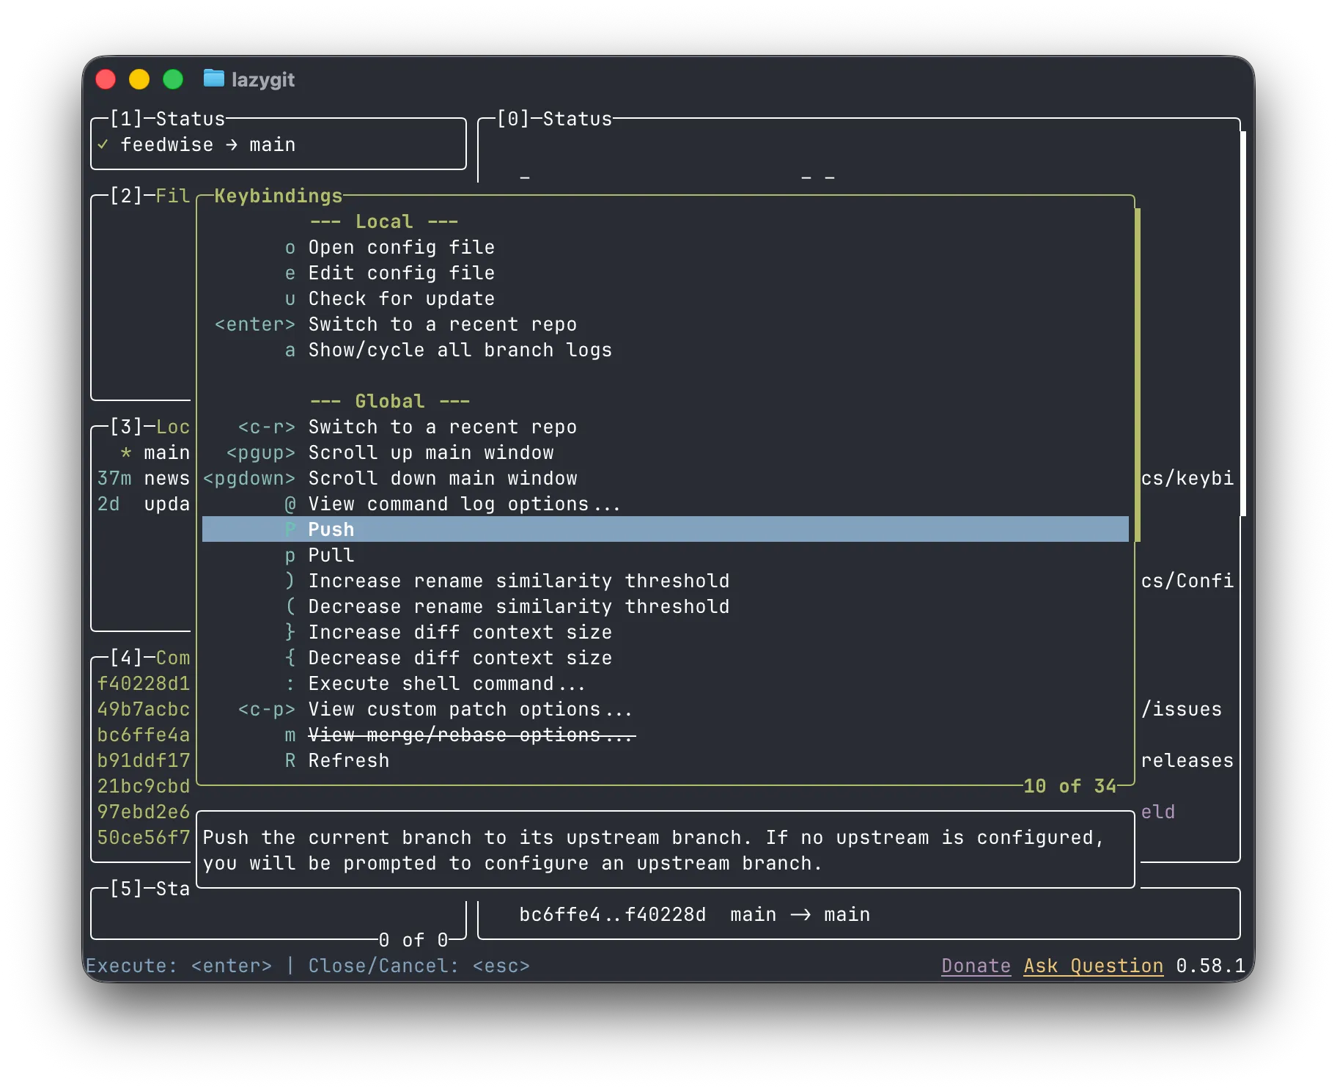Choose View custom patch options
The height and width of the screenshot is (1091, 1337).
coord(469,709)
